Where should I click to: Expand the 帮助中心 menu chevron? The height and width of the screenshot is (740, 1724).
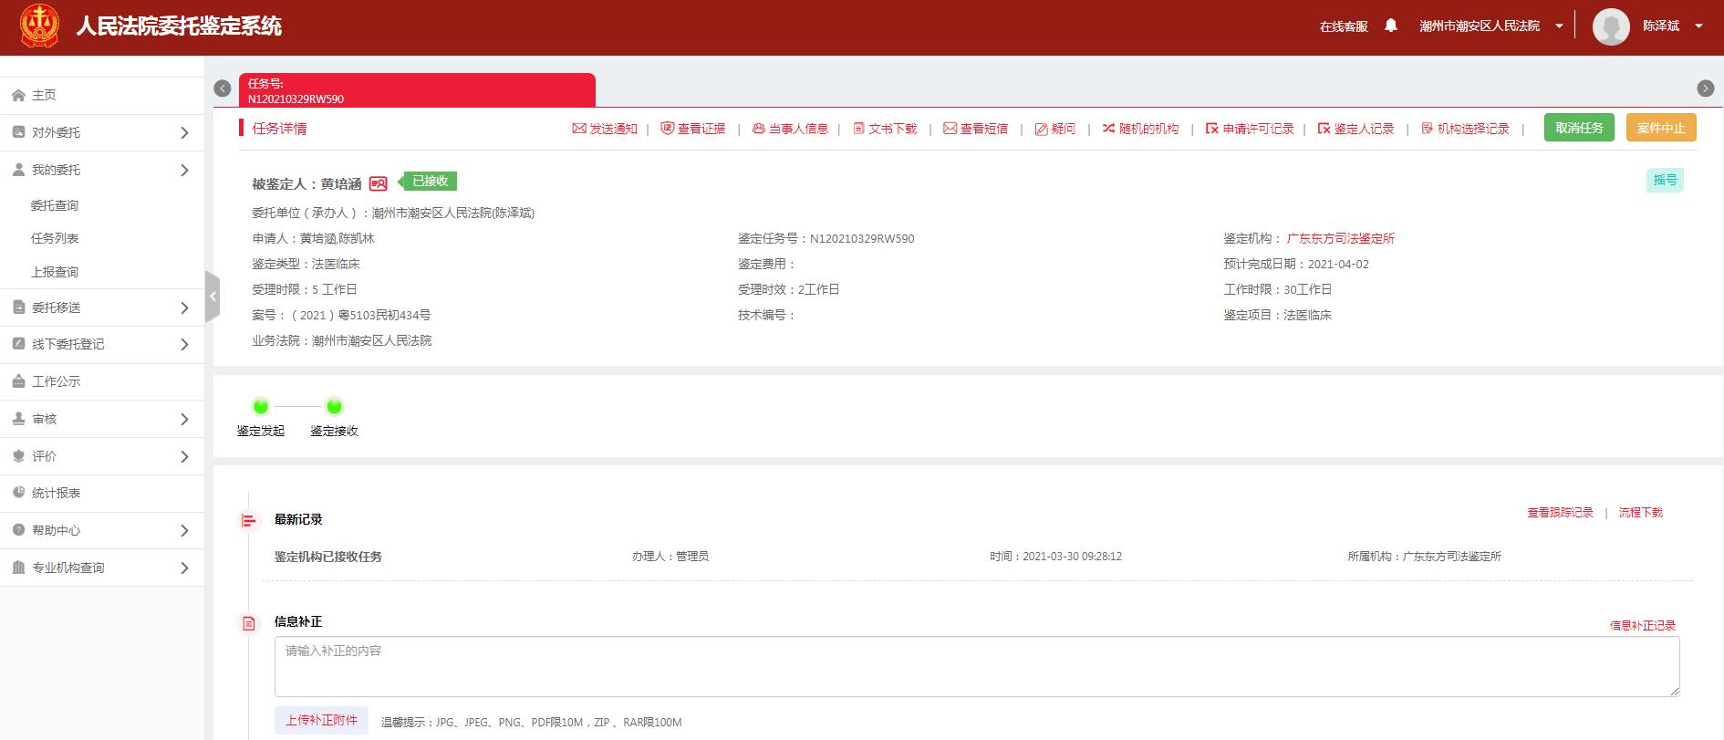[x=184, y=530]
